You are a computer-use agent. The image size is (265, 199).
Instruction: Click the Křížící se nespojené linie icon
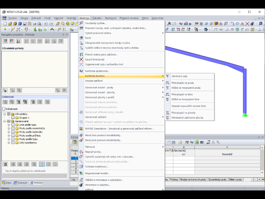tap(167, 99)
